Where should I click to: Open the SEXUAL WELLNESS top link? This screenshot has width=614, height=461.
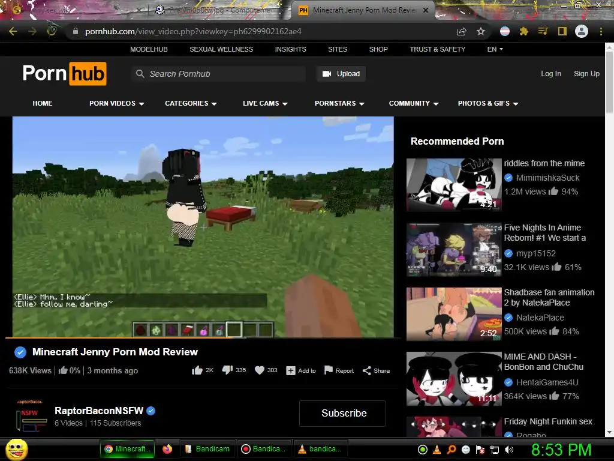[x=221, y=49]
